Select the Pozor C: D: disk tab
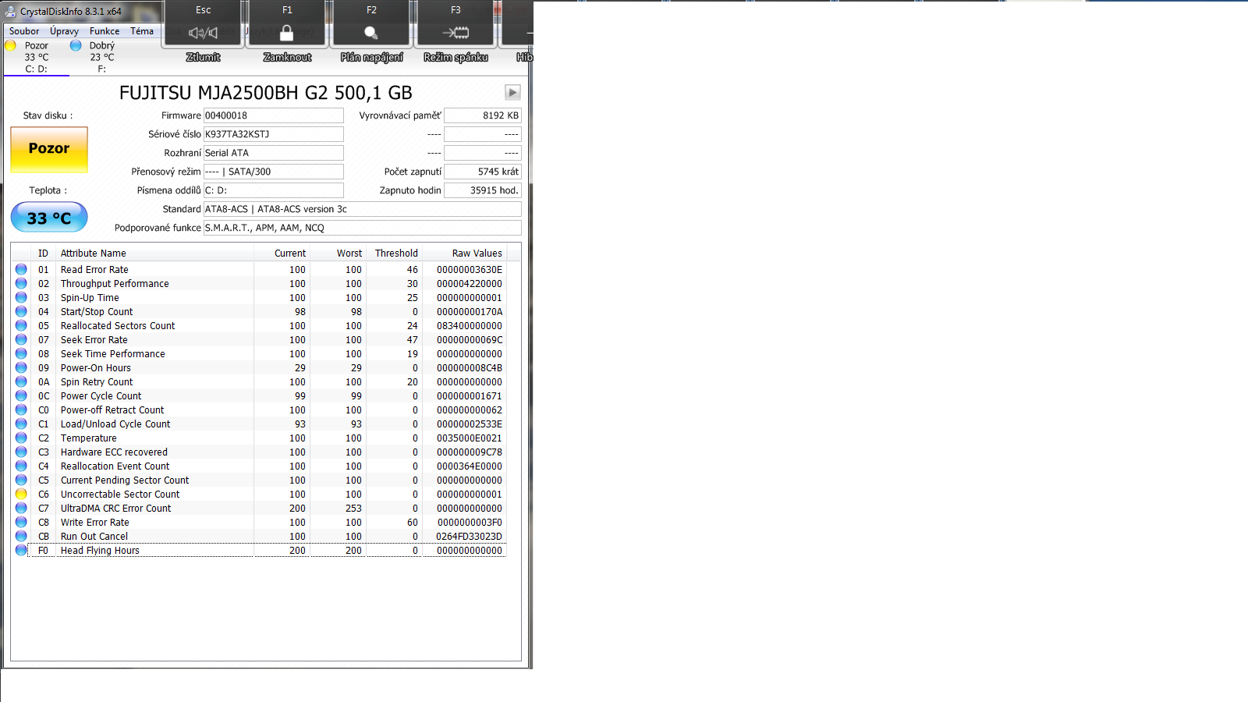Screen dimensions: 1248x702 click(36, 57)
